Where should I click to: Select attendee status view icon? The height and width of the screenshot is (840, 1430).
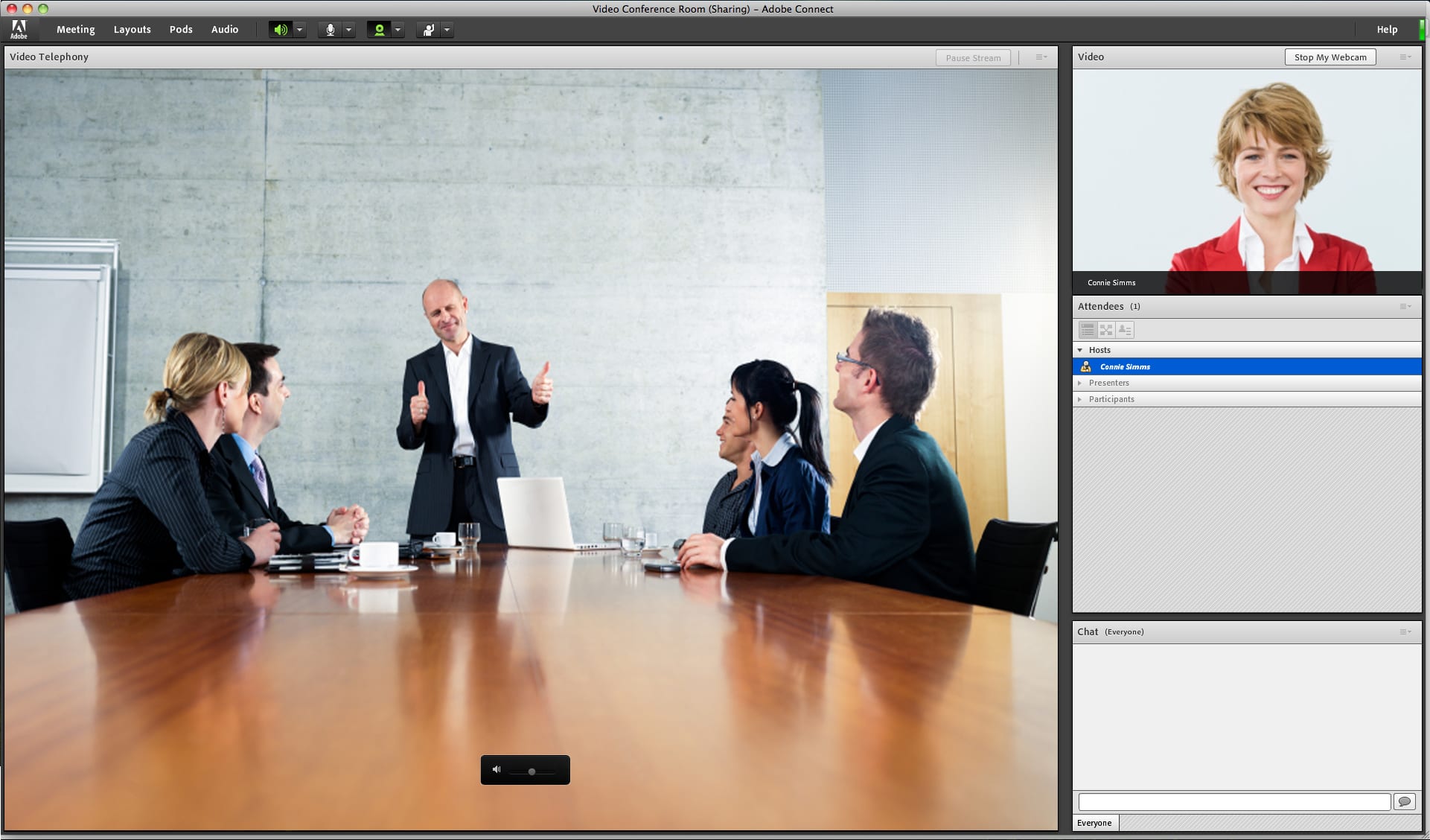point(1125,329)
